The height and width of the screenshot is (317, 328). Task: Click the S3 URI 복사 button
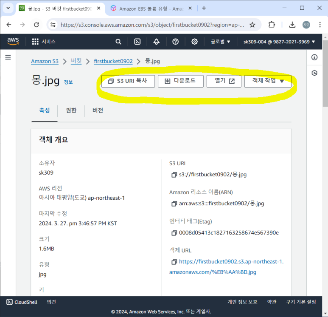[x=128, y=81]
